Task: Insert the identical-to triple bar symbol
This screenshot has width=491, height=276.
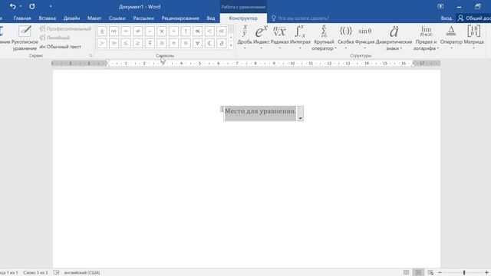Action: point(186,43)
